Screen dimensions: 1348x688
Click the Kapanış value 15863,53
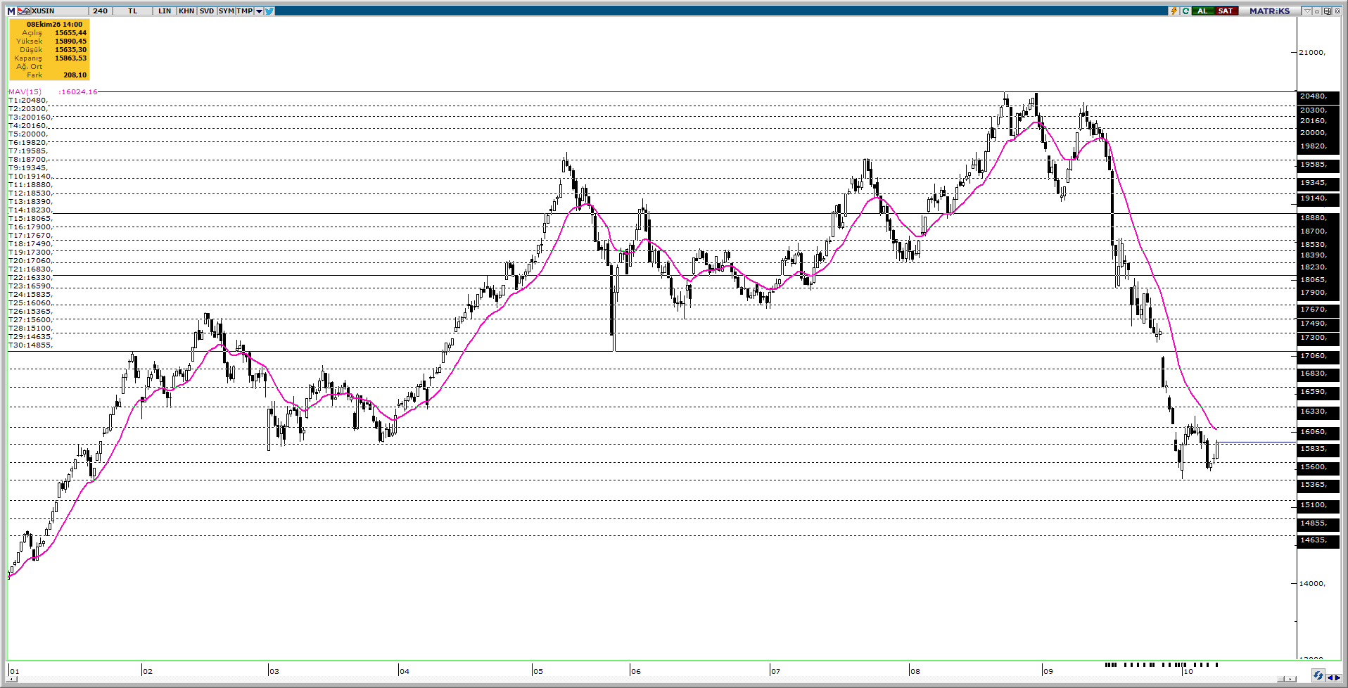(x=71, y=58)
